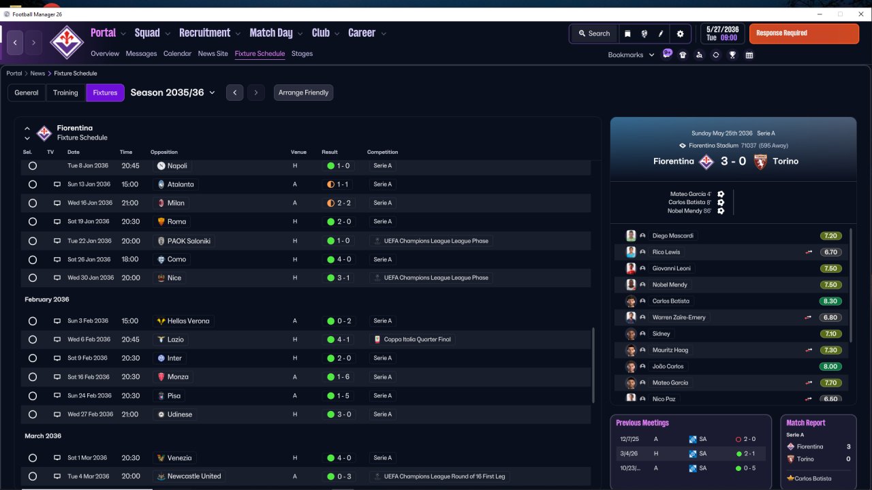This screenshot has height=490, width=872.
Task: Click the goal icon beside Mateo Garcia 4'
Action: pos(721,194)
